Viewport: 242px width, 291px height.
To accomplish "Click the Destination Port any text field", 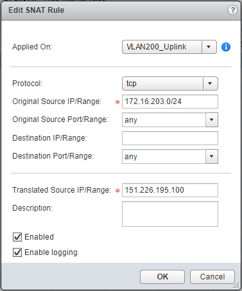I will [164, 156].
